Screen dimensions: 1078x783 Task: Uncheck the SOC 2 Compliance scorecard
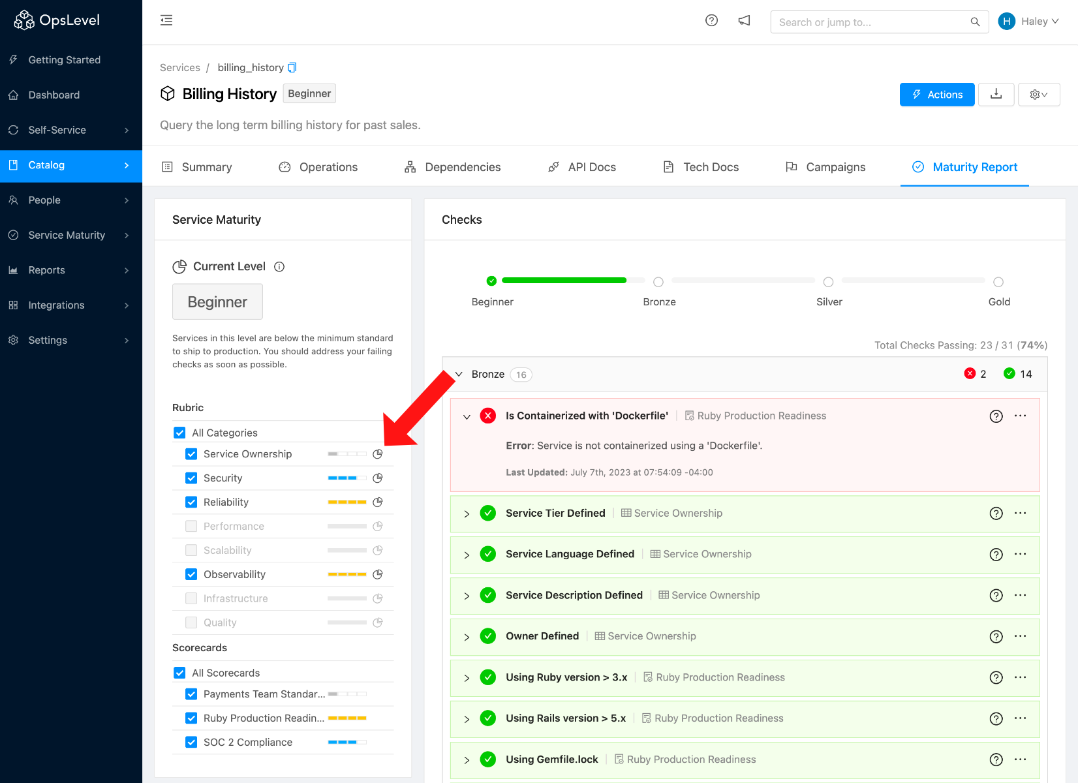[191, 743]
